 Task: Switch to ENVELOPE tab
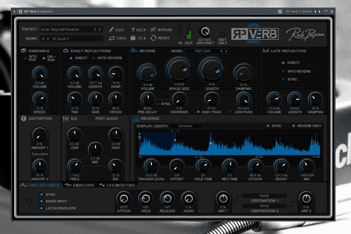pos(80,185)
